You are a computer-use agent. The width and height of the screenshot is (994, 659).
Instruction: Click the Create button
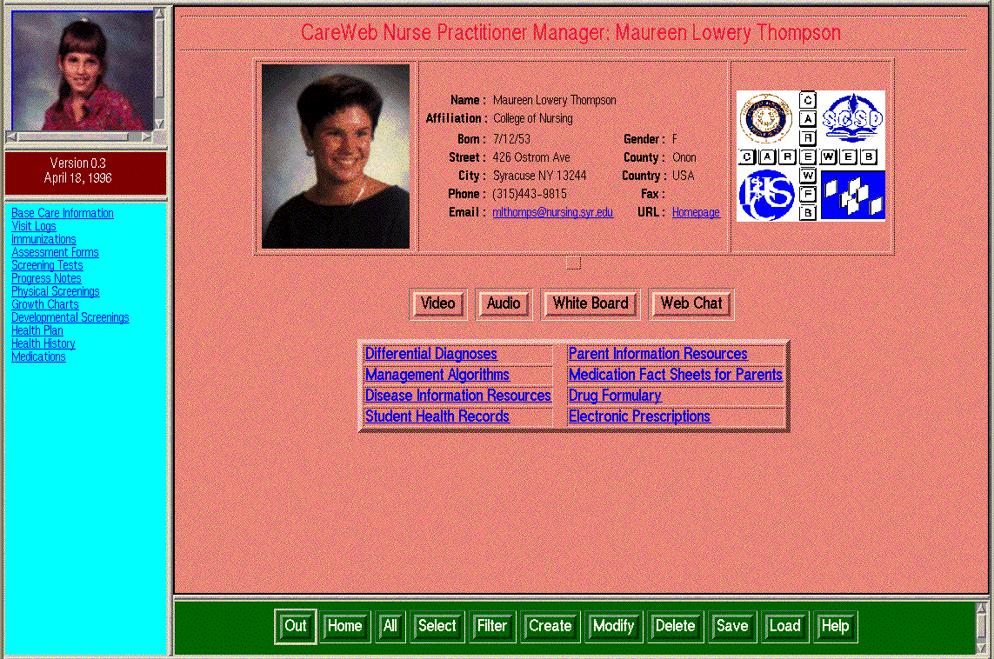click(550, 627)
